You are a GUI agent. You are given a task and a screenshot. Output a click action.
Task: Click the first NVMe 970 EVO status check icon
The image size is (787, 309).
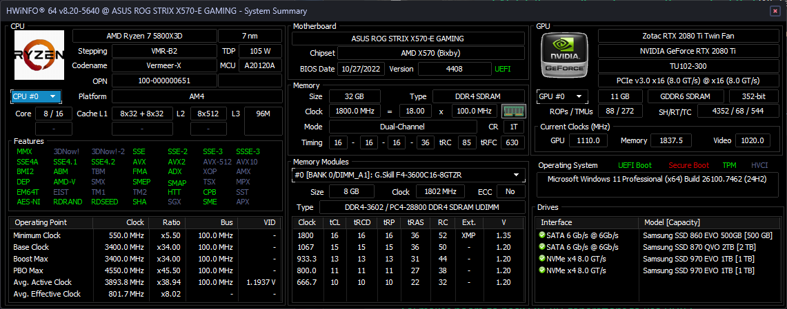click(x=541, y=259)
